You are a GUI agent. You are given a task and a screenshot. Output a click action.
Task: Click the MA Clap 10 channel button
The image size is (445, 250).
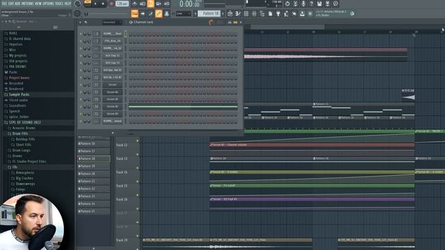point(113,63)
